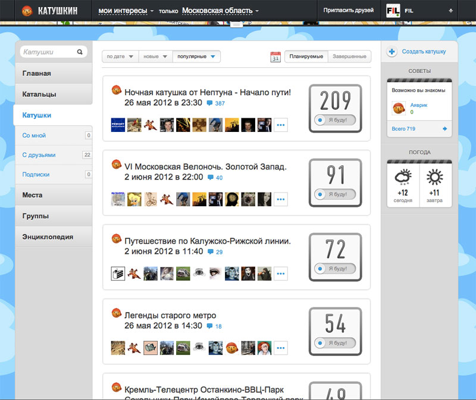Click the mascot icon beside VI Московская Велоночь
Image resolution: width=476 pixels, height=400 pixels.
[117, 165]
